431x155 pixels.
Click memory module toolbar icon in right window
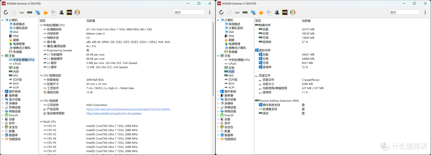(245, 12)
